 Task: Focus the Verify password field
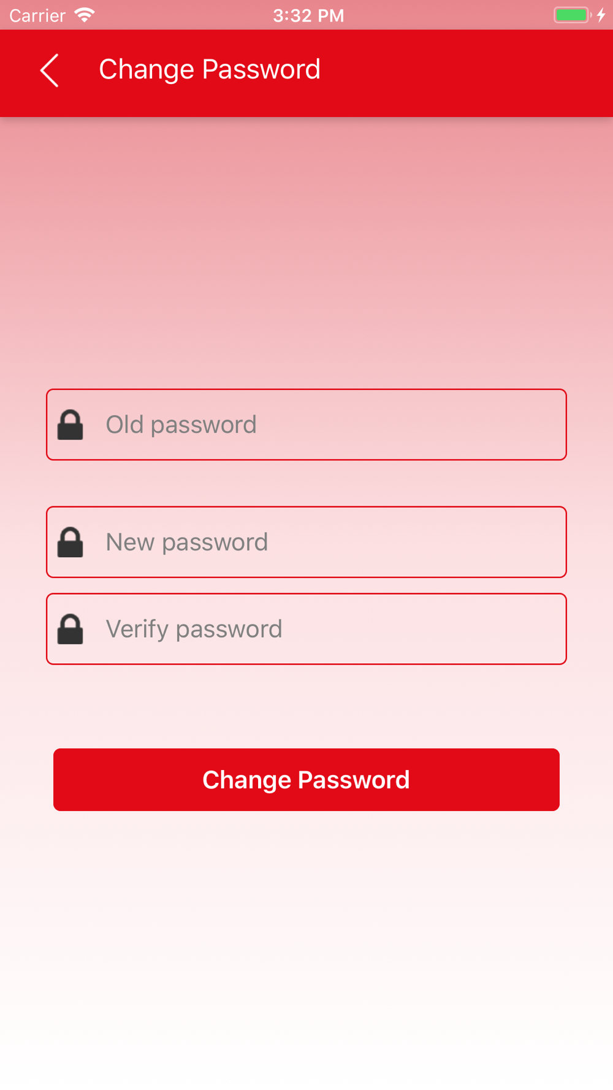pyautogui.click(x=306, y=629)
